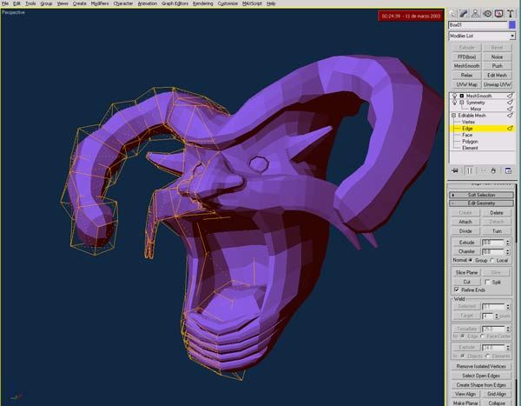This screenshot has width=521, height=406.
Task: Open the Hierarchy panel tab
Action: pos(476,14)
